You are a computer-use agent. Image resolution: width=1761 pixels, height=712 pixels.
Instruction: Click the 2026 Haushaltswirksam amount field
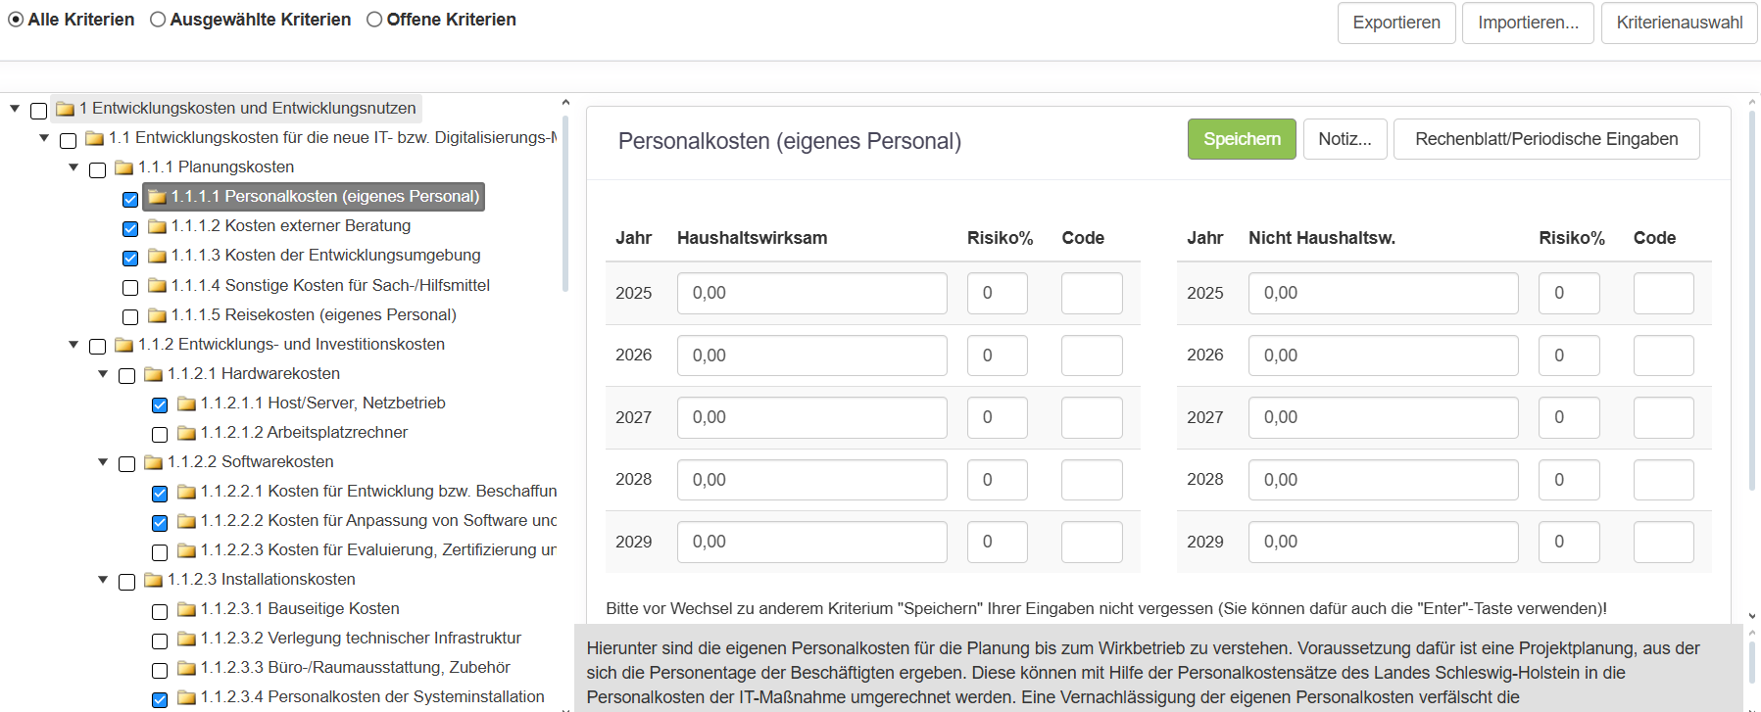(811, 356)
